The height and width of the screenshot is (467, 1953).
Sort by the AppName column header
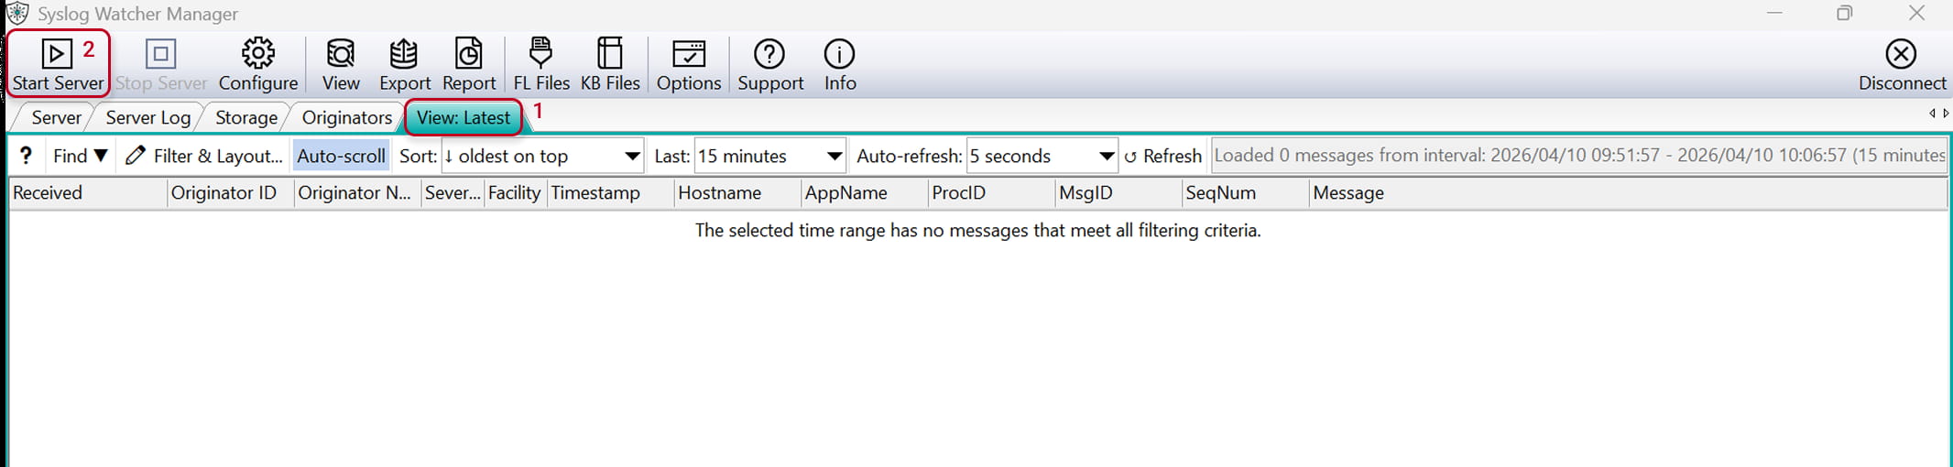pos(865,193)
